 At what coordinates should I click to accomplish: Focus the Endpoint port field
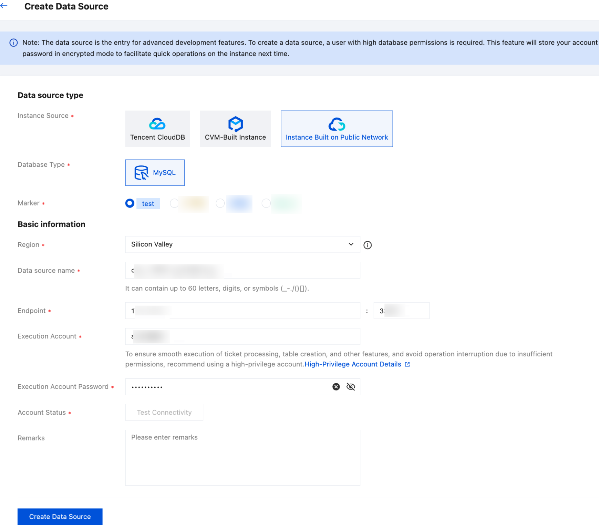tap(401, 311)
